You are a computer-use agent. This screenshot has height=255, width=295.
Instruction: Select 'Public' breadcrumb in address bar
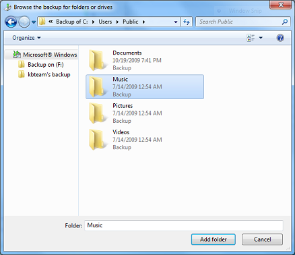pos(131,22)
